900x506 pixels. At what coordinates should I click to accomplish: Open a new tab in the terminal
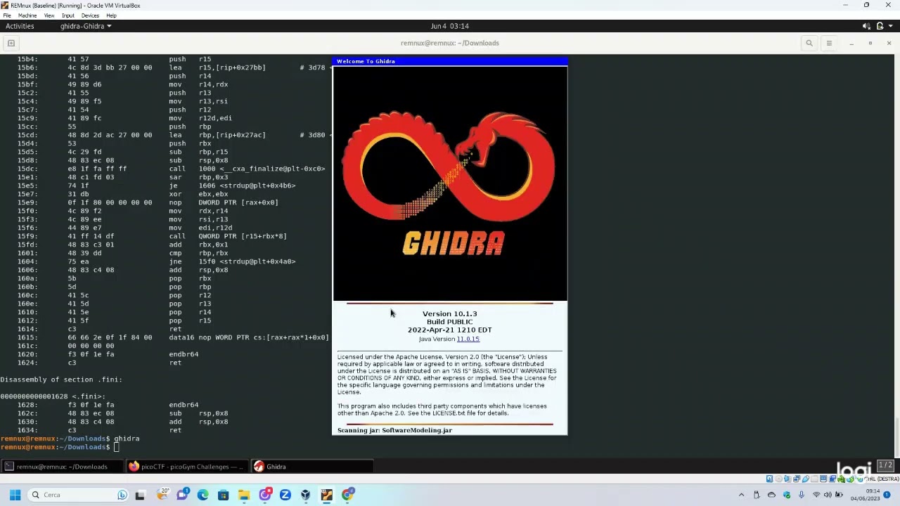[11, 43]
